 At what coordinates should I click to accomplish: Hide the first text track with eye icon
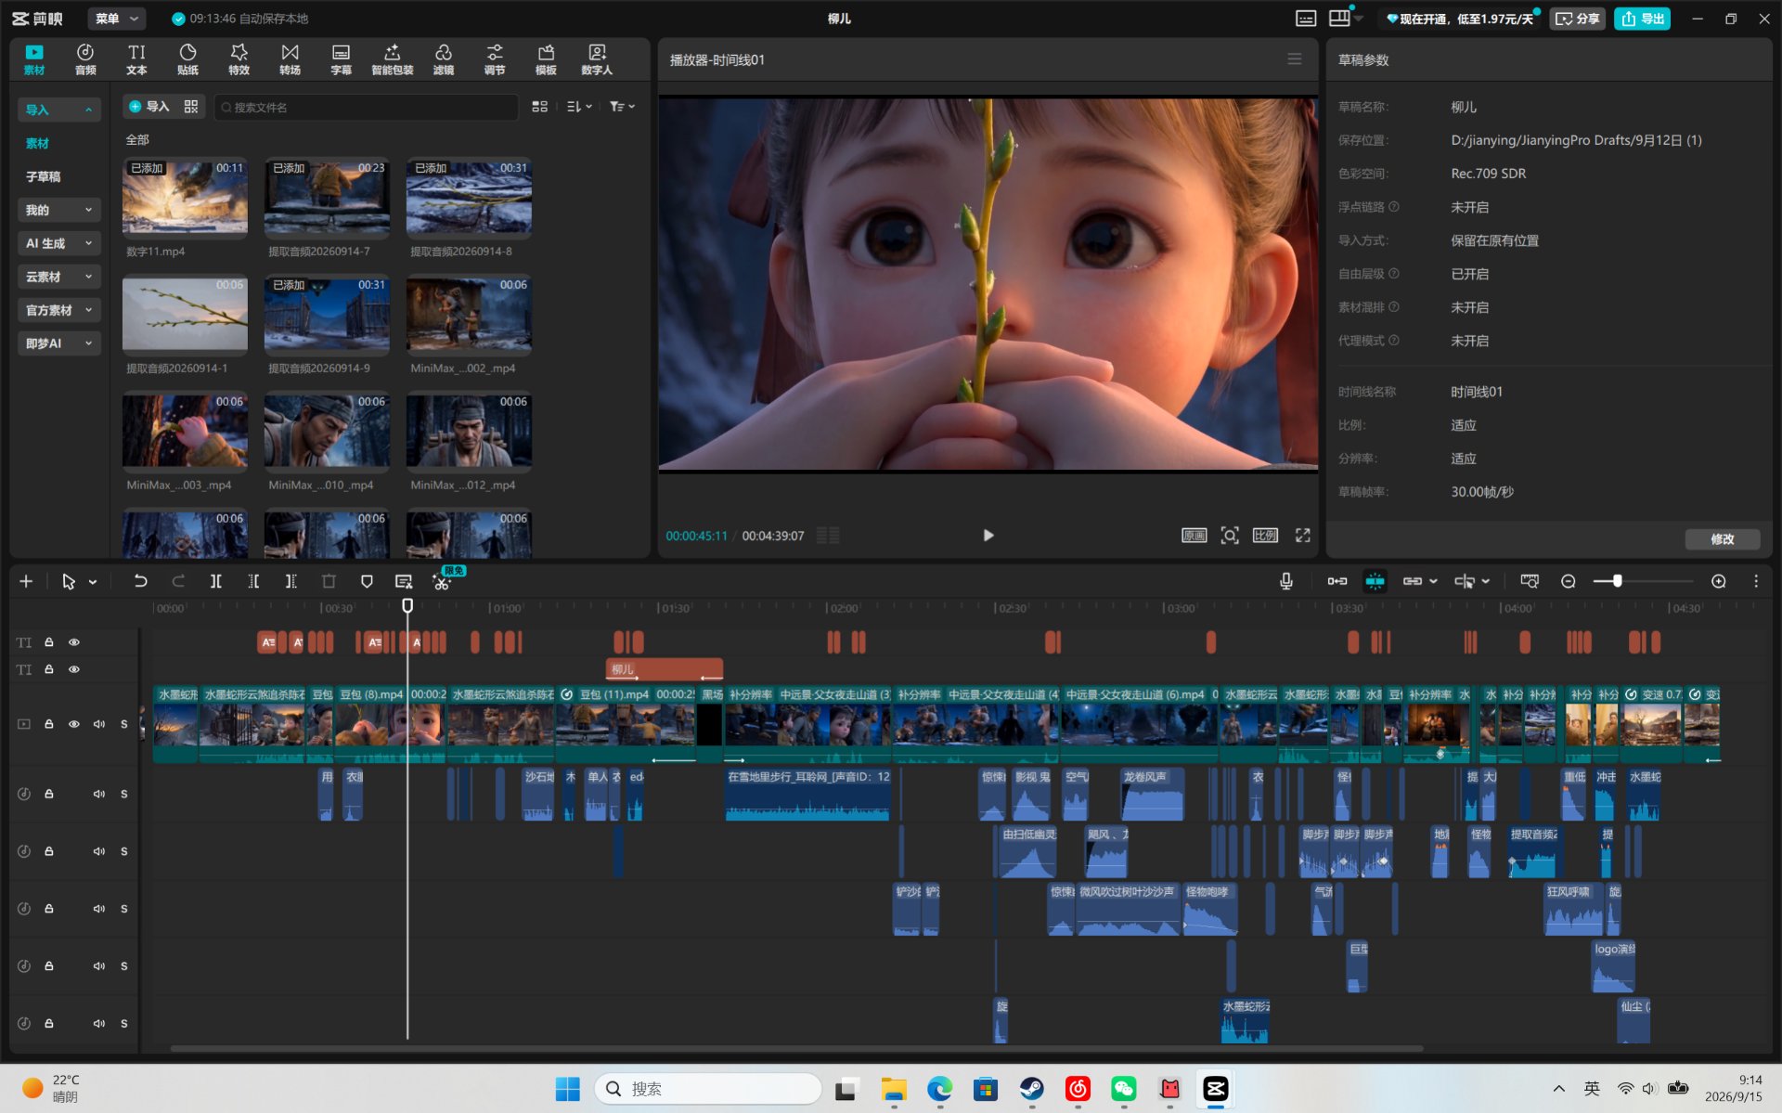(x=74, y=642)
